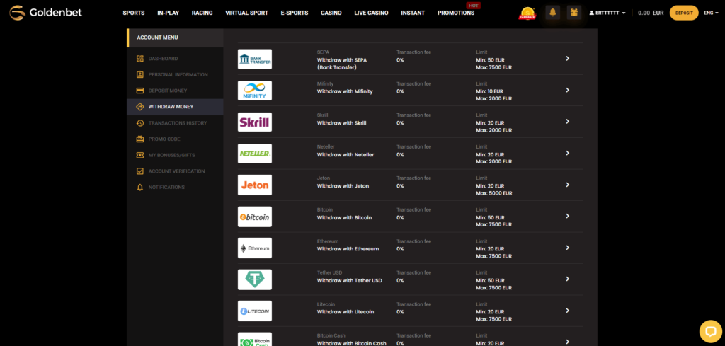
Task: Select the Bitcoin Cash logo
Action: (x=255, y=339)
